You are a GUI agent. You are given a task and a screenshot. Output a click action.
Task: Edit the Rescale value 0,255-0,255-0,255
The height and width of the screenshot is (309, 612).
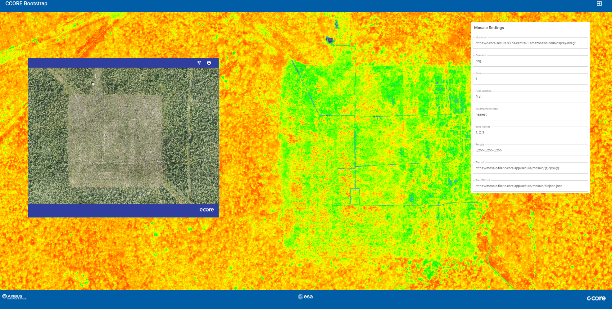point(530,150)
